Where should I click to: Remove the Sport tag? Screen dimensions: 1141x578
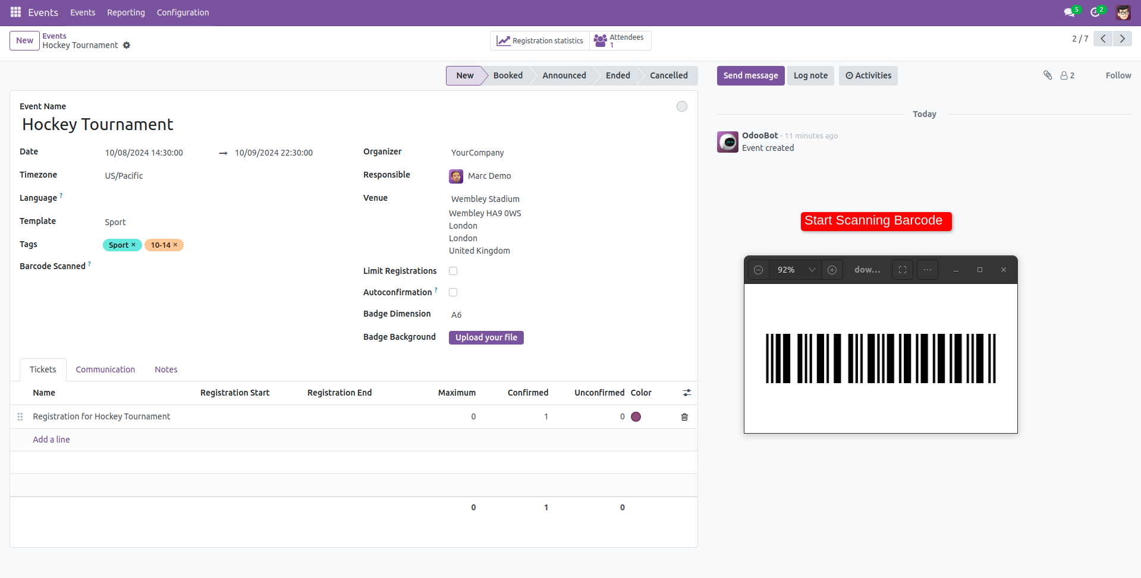(133, 245)
